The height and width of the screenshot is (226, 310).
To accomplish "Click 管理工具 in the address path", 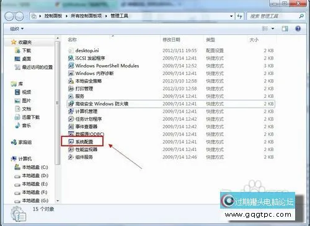I will pyautogui.click(x=119, y=16).
